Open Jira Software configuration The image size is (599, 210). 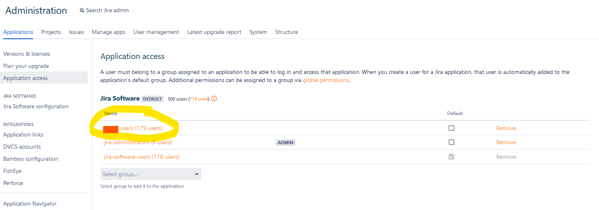click(36, 106)
